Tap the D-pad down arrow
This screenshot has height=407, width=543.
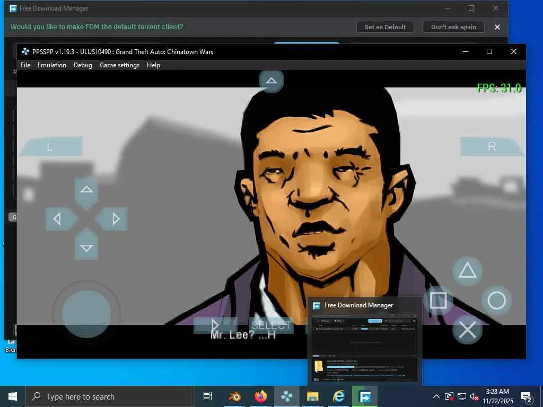(86, 245)
